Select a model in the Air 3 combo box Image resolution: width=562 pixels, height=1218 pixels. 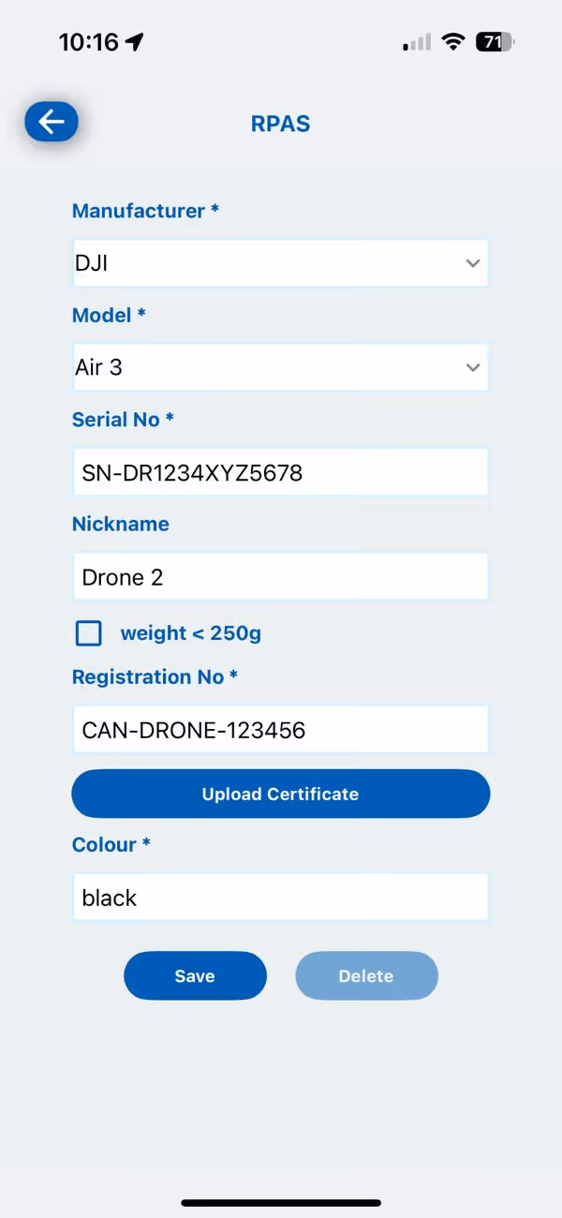pos(281,367)
